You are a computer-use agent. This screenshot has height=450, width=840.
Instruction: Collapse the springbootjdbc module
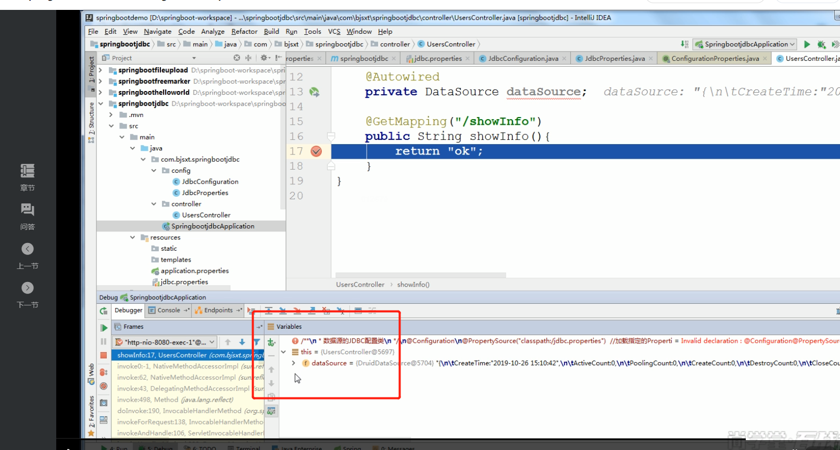100,104
